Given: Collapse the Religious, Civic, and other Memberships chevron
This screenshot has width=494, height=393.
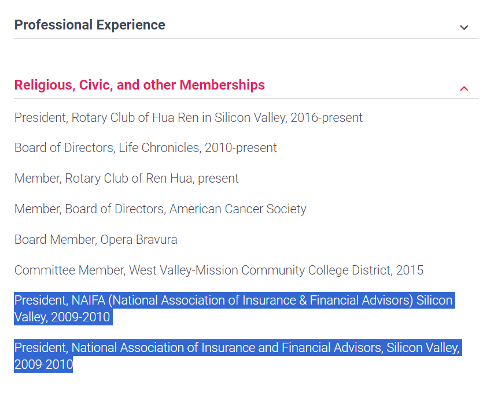Looking at the screenshot, I should tap(464, 88).
